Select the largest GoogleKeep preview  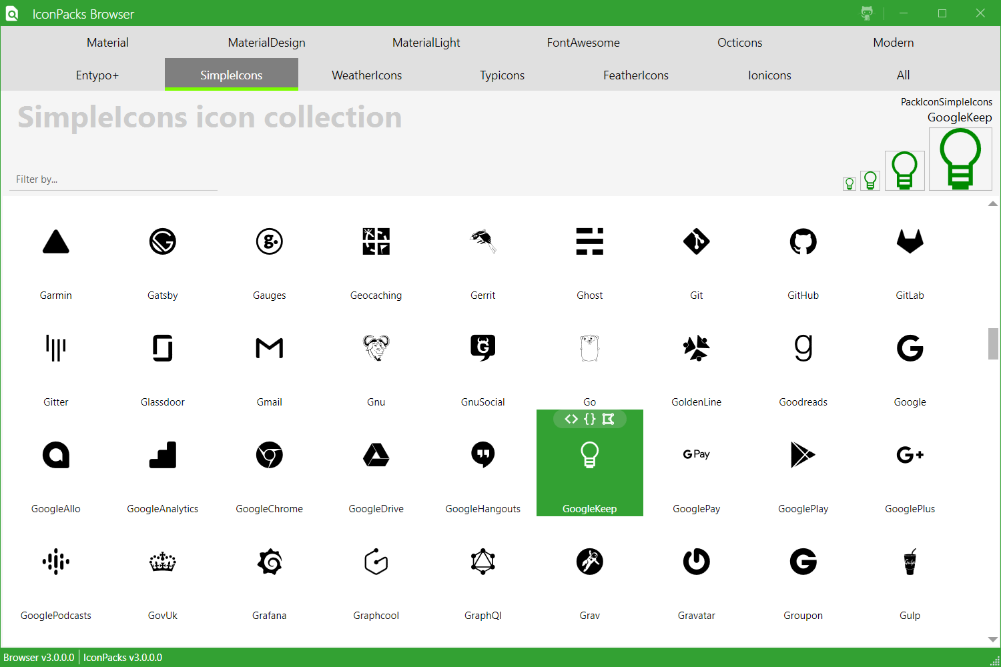pos(960,158)
